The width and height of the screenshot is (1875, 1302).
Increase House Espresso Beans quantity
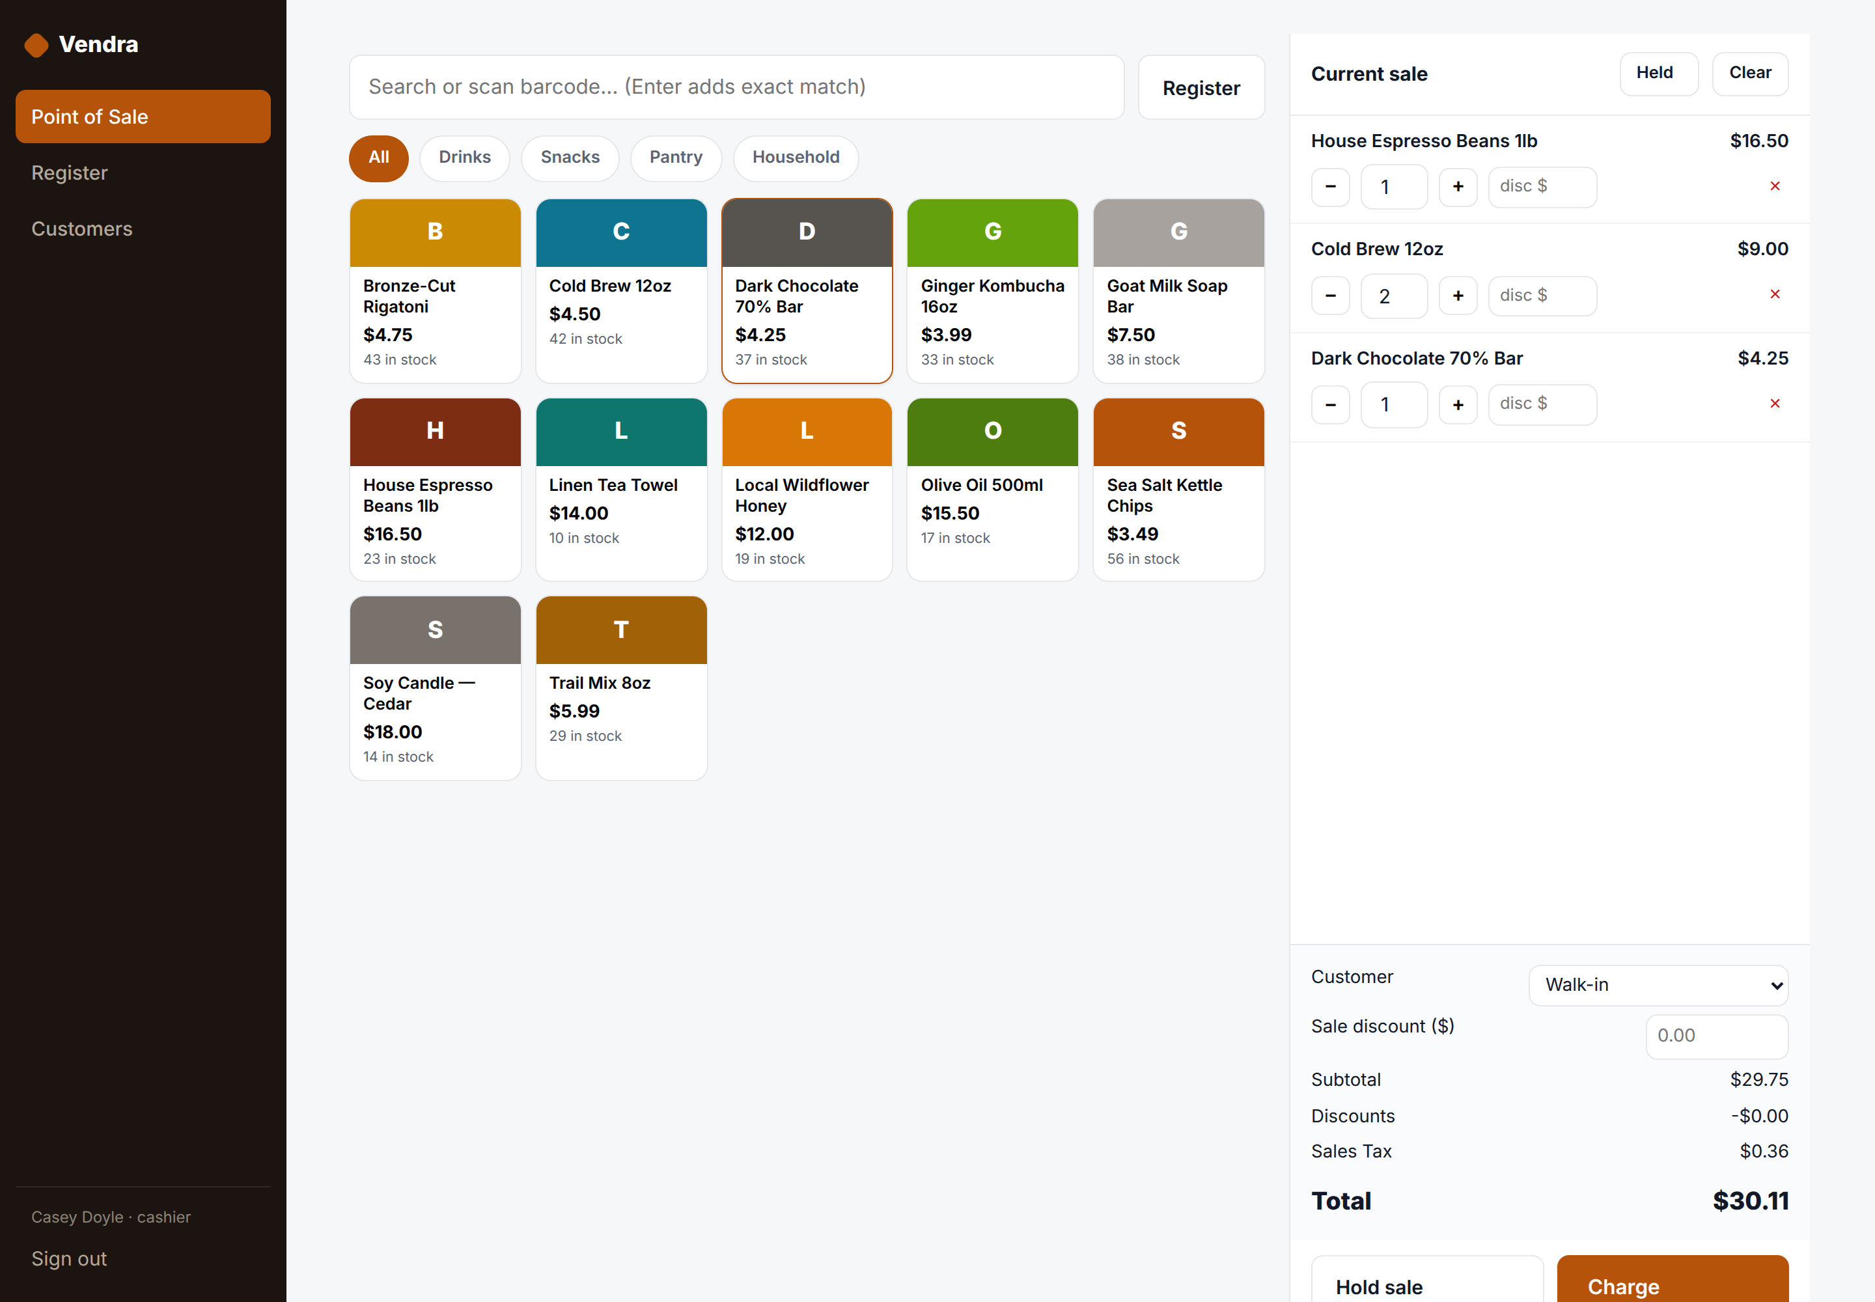(x=1458, y=187)
